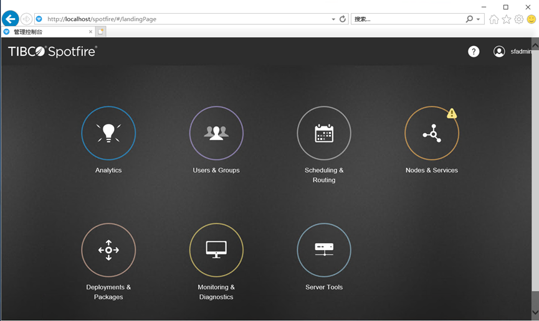
Task: Click the Nodes & Services label
Action: (432, 170)
